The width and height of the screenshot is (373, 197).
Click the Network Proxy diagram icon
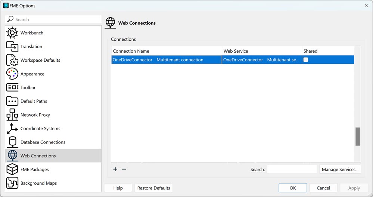pos(12,115)
